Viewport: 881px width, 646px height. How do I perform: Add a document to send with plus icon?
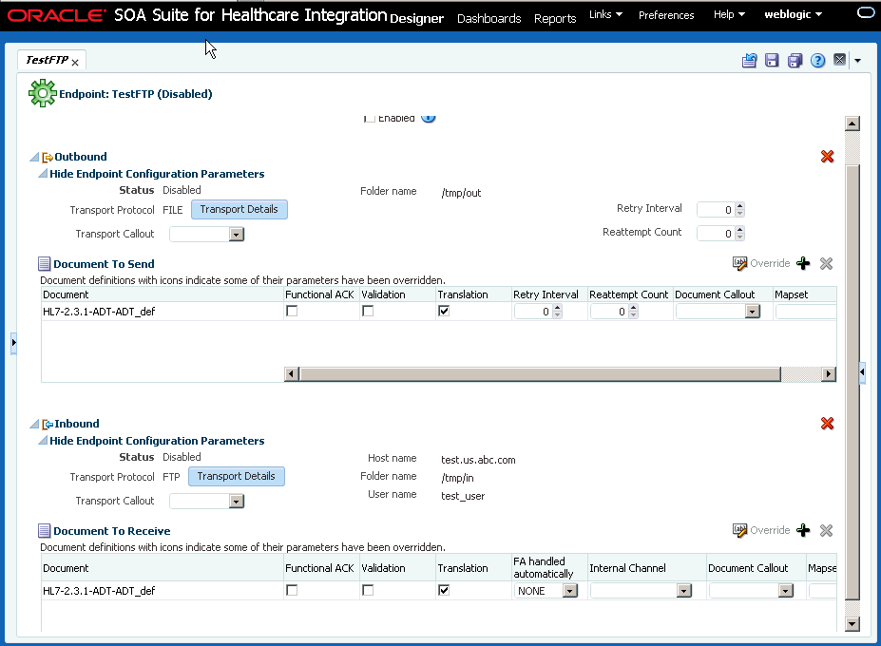803,263
